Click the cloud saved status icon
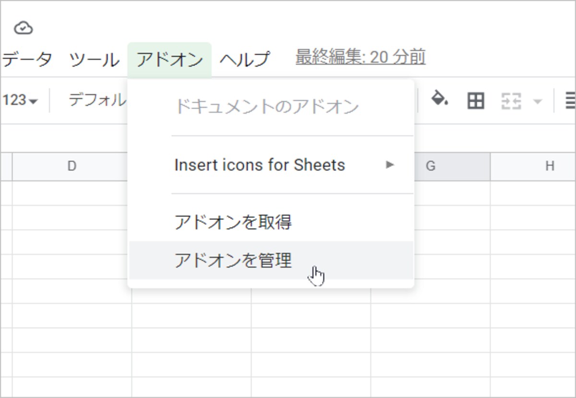576x398 pixels. coord(23,28)
